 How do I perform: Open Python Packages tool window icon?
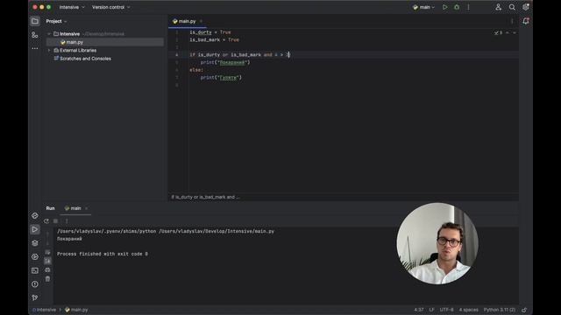tap(35, 243)
